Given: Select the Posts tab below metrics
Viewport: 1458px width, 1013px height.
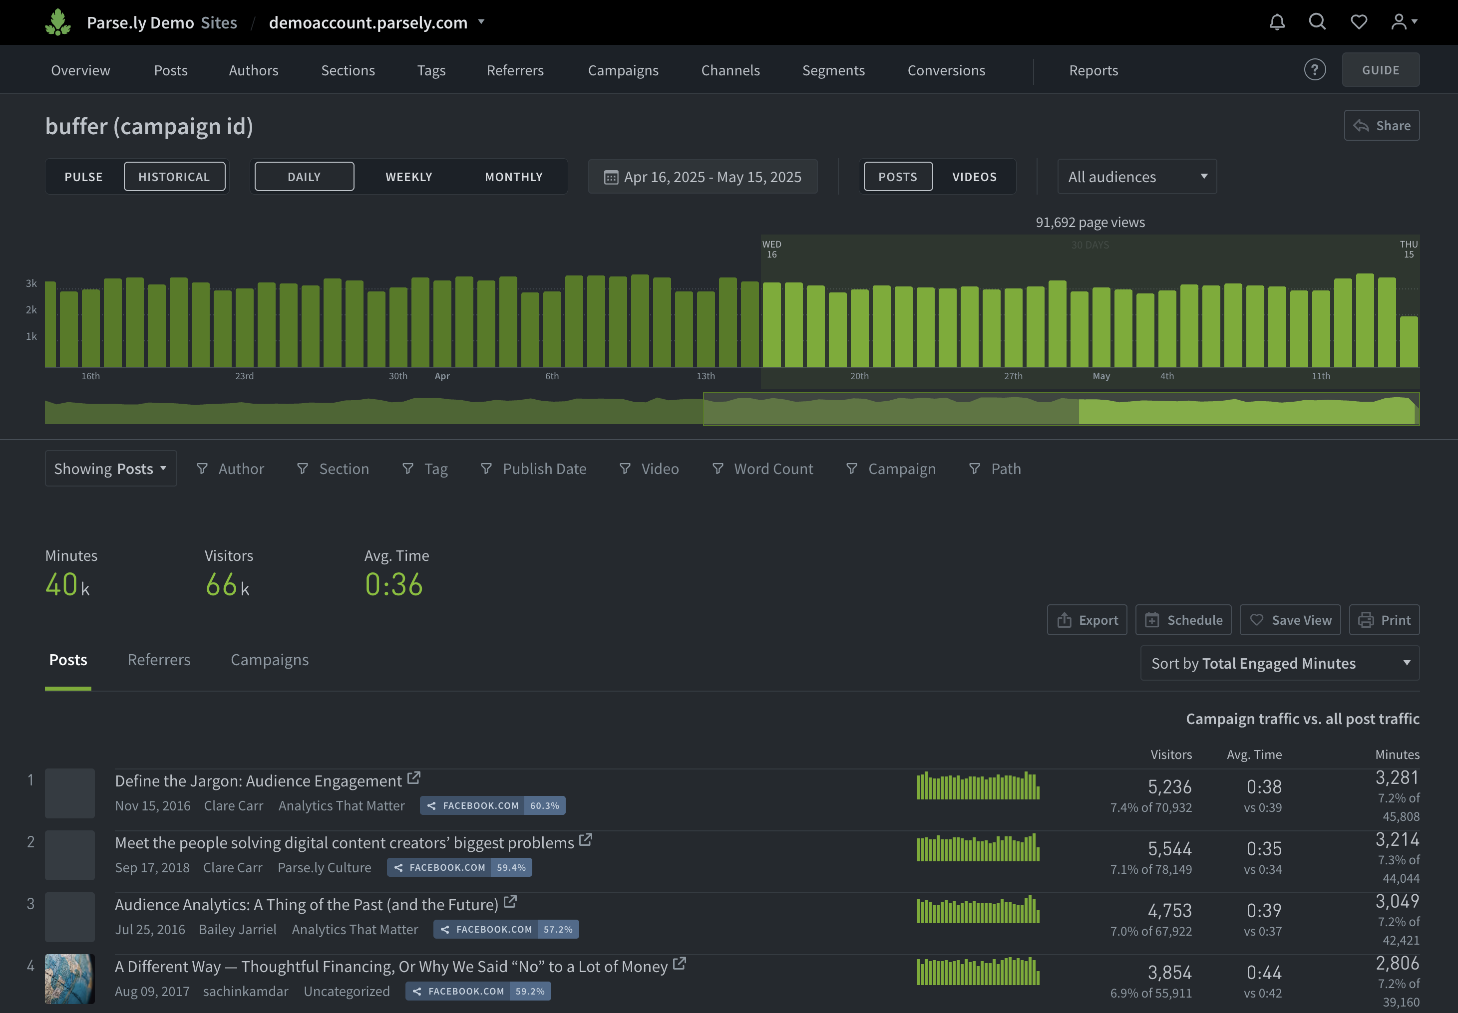Looking at the screenshot, I should pyautogui.click(x=68, y=660).
